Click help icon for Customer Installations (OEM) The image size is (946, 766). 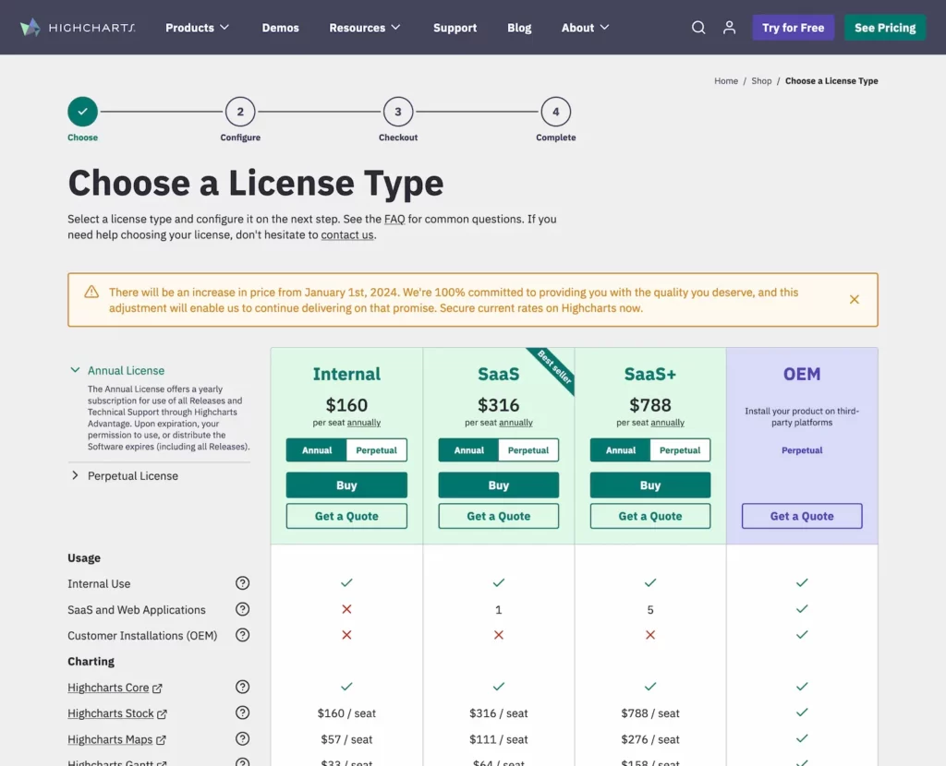(242, 635)
